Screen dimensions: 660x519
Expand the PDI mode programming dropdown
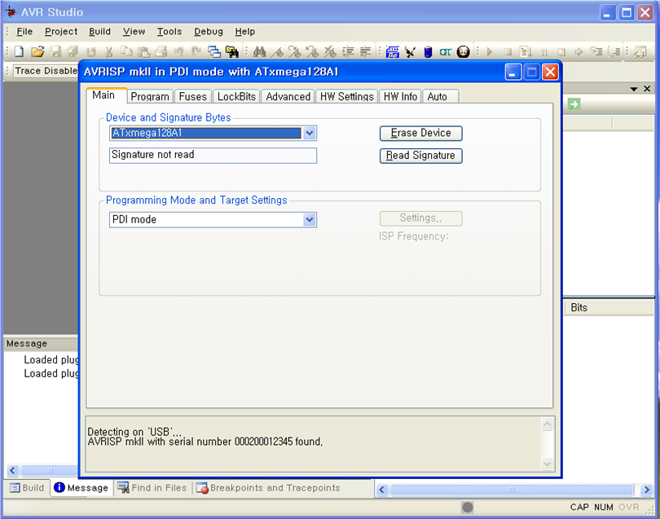[x=310, y=220]
